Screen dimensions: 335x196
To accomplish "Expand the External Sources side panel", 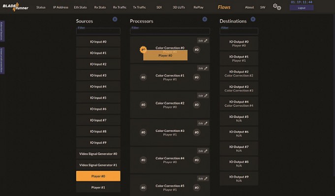I will [x=1, y=31].
